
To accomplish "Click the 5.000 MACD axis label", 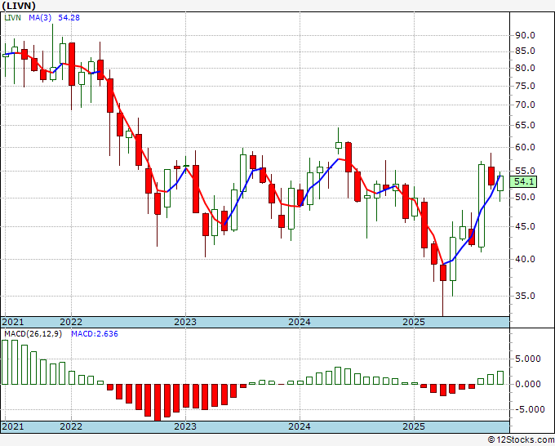I will point(527,359).
